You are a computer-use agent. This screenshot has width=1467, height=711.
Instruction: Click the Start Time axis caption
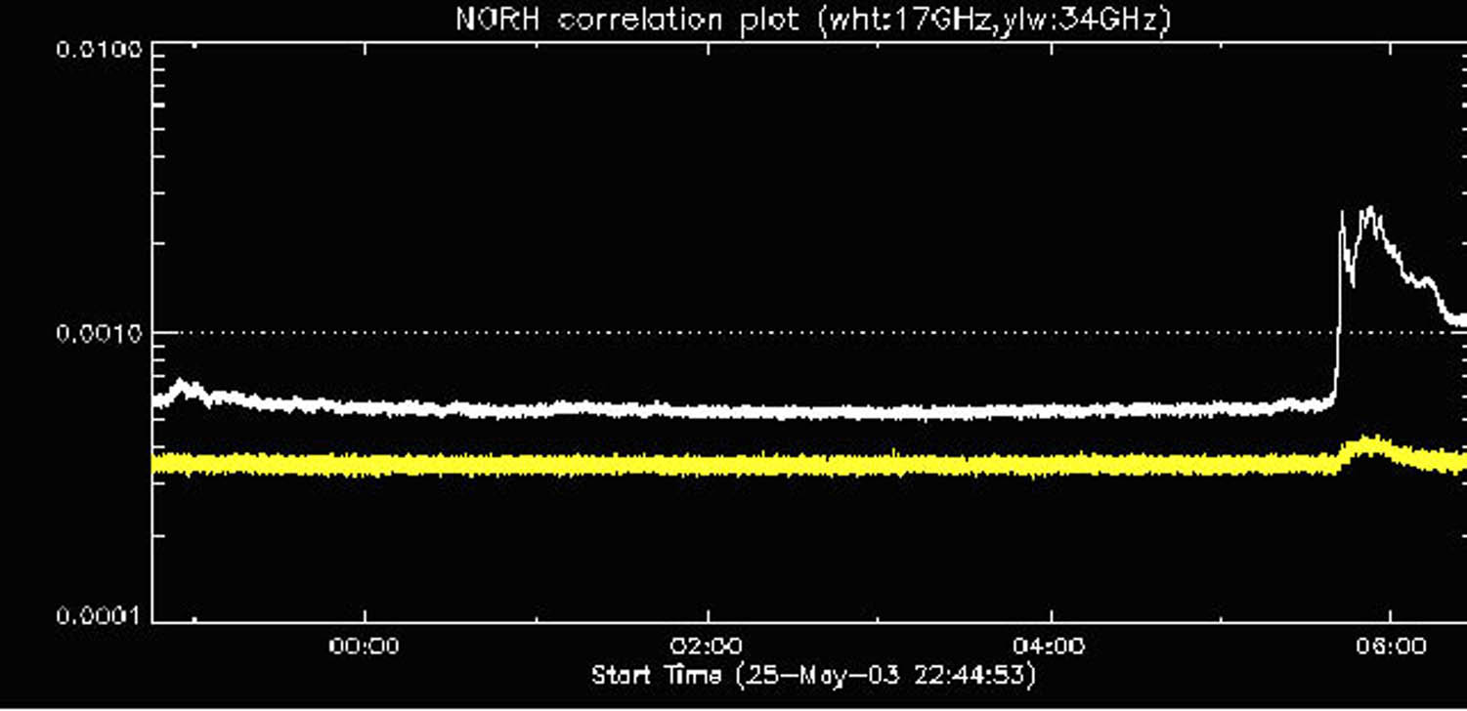pos(656,672)
